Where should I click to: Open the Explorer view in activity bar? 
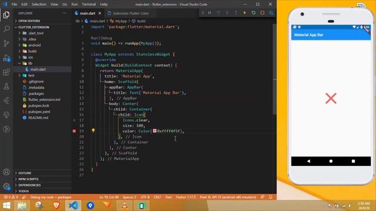point(6,15)
